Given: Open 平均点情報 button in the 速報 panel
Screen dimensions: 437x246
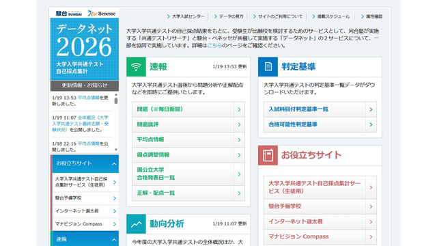Looking at the screenshot, I should pyautogui.click(x=188, y=139).
